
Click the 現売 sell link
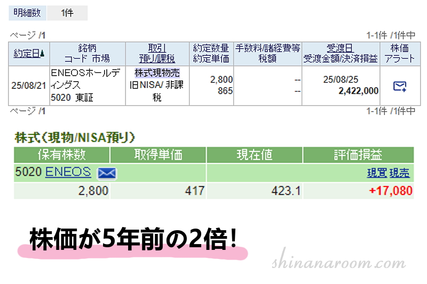click(x=399, y=173)
